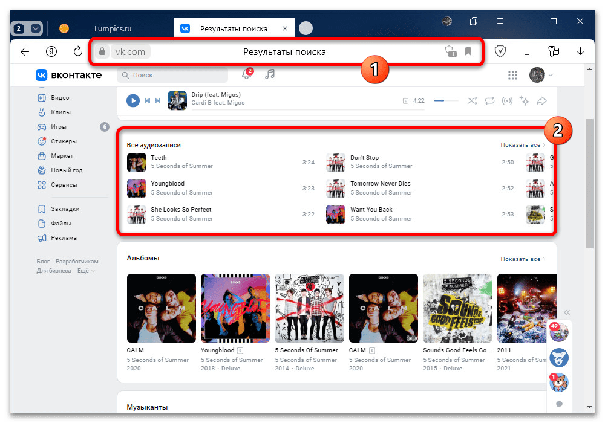The image size is (605, 423).
Task: Close the Результаты поиска tab
Action: pyautogui.click(x=285, y=28)
